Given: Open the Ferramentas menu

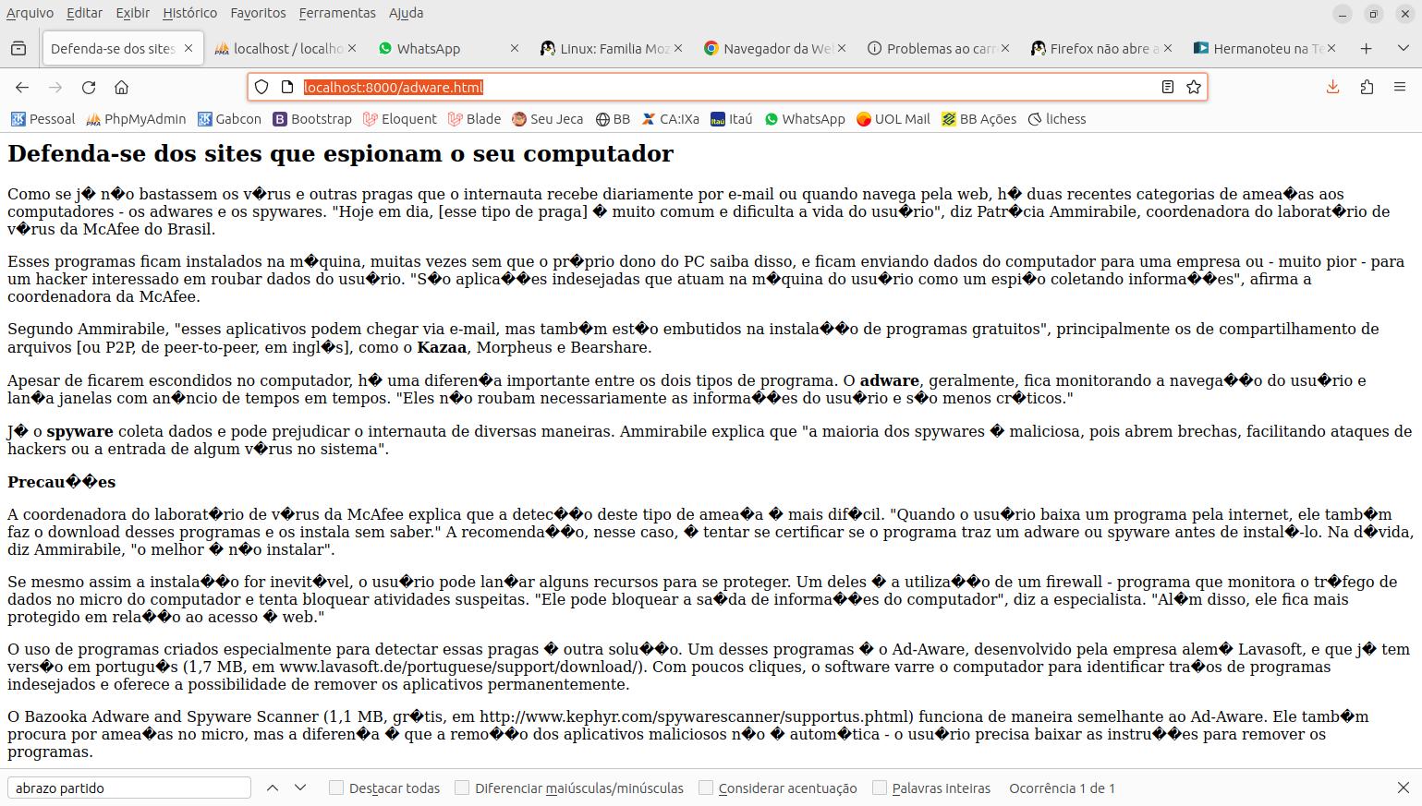Looking at the screenshot, I should [x=337, y=13].
